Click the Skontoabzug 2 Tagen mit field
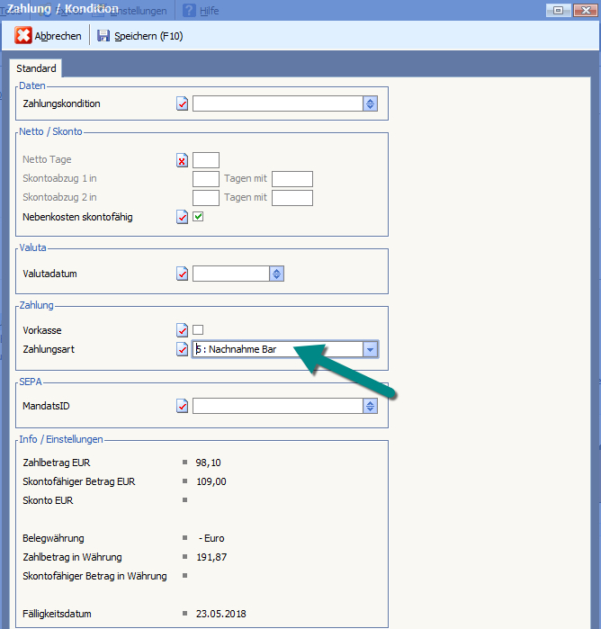 coord(292,198)
